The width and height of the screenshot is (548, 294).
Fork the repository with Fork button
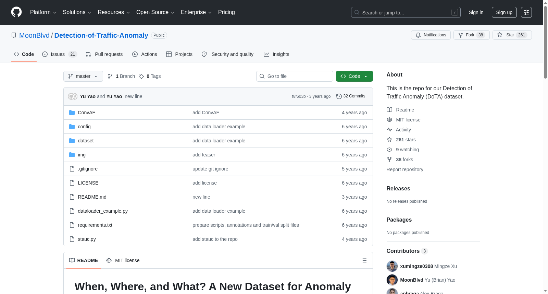coord(472,35)
